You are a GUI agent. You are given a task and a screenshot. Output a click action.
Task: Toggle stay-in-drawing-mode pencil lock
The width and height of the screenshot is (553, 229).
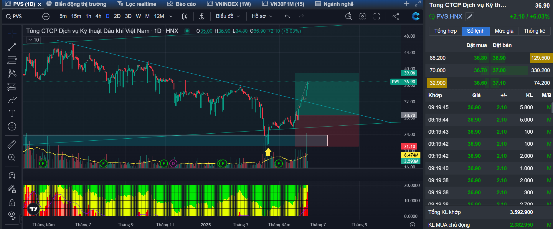12,189
